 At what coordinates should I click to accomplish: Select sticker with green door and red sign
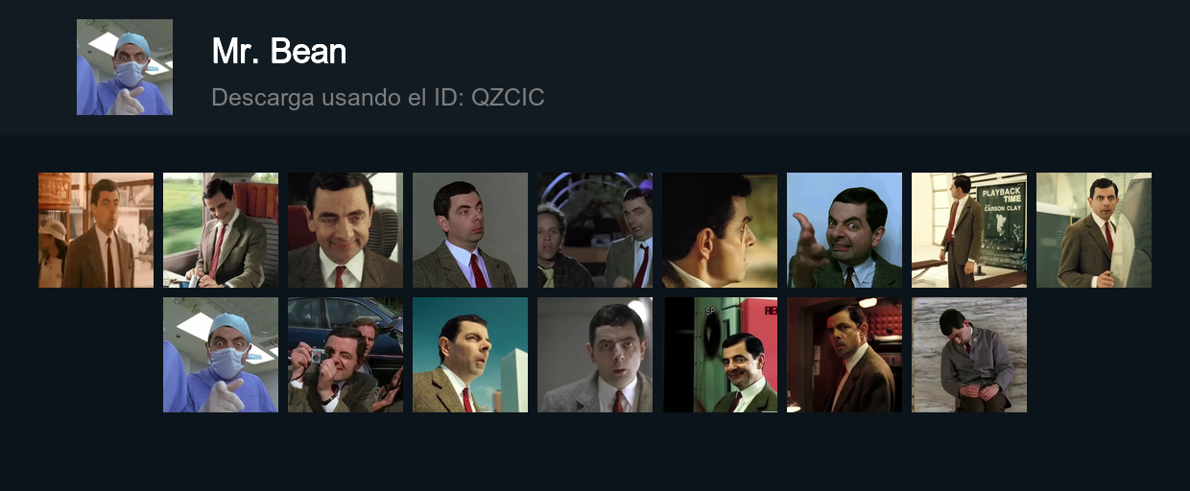720,355
